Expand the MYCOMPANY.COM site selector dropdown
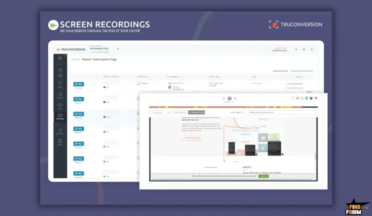 click(118, 49)
